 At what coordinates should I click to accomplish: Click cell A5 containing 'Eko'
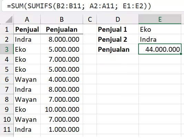pyautogui.click(x=27, y=69)
